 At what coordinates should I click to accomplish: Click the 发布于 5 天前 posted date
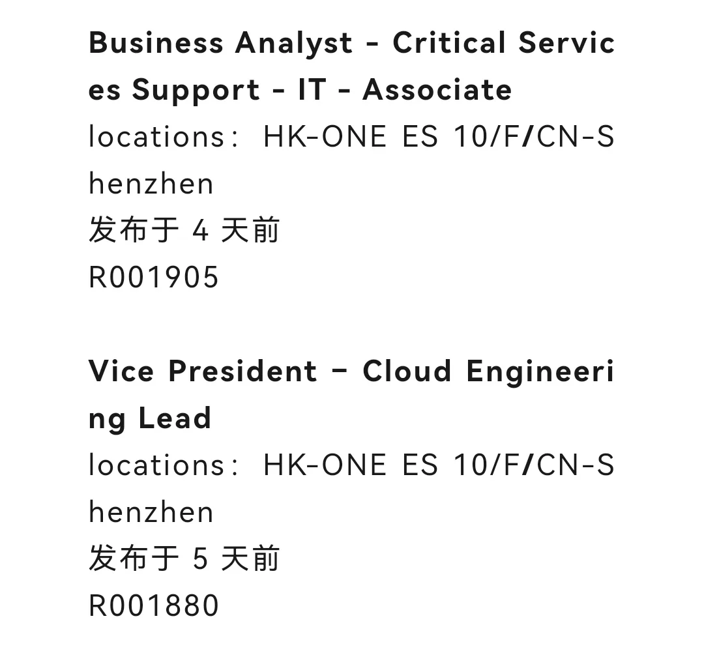[x=184, y=559]
